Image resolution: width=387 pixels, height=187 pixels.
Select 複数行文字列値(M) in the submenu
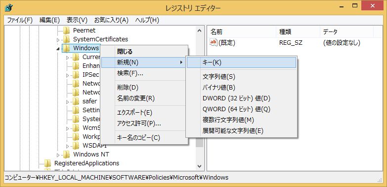pos(241,120)
